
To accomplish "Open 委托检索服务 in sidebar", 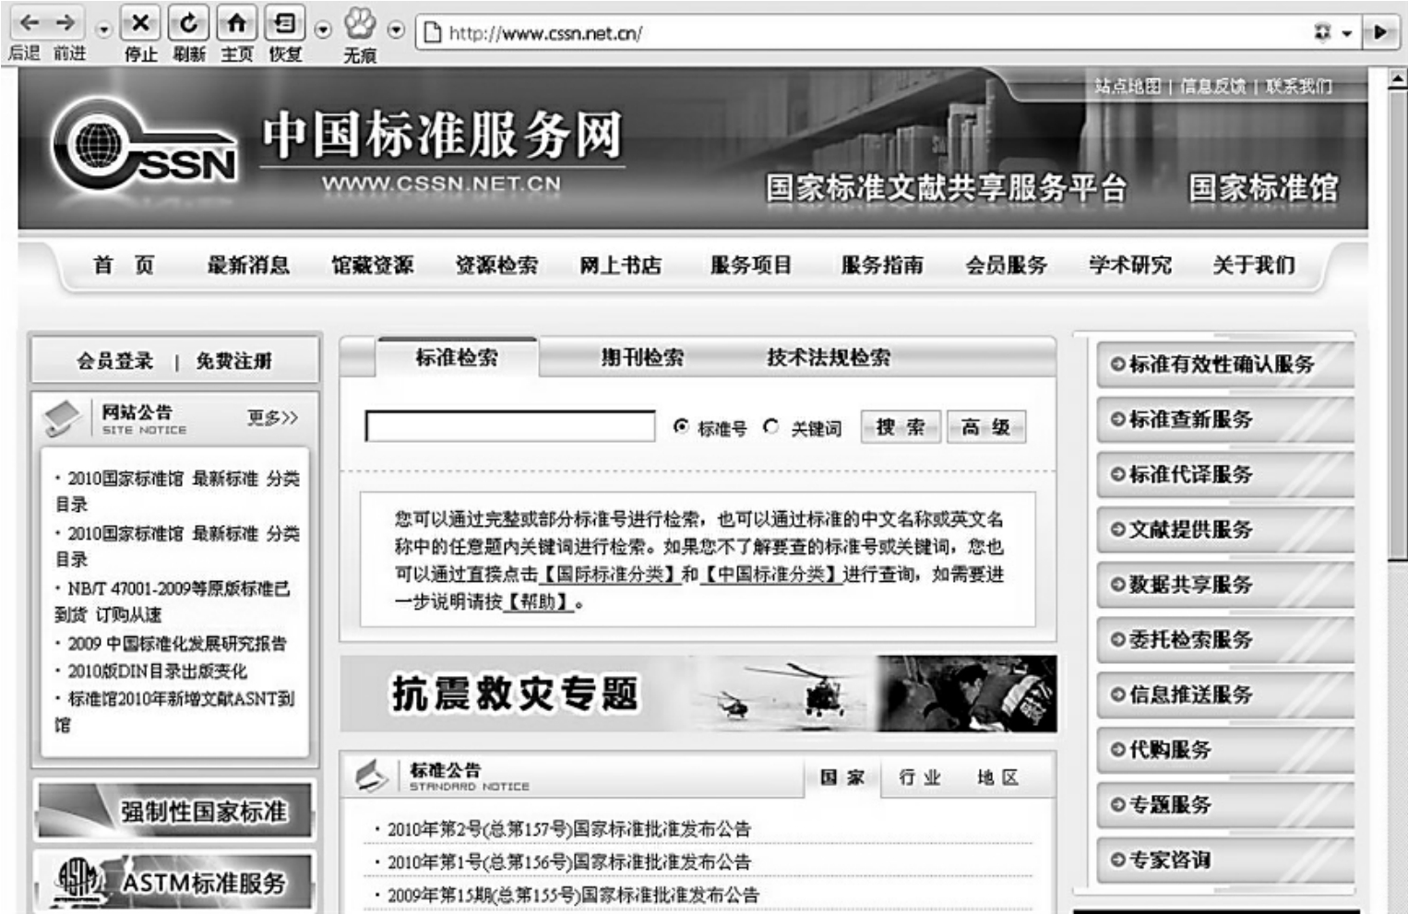I will [1225, 640].
